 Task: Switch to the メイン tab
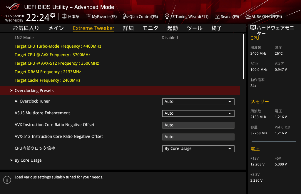(56, 28)
